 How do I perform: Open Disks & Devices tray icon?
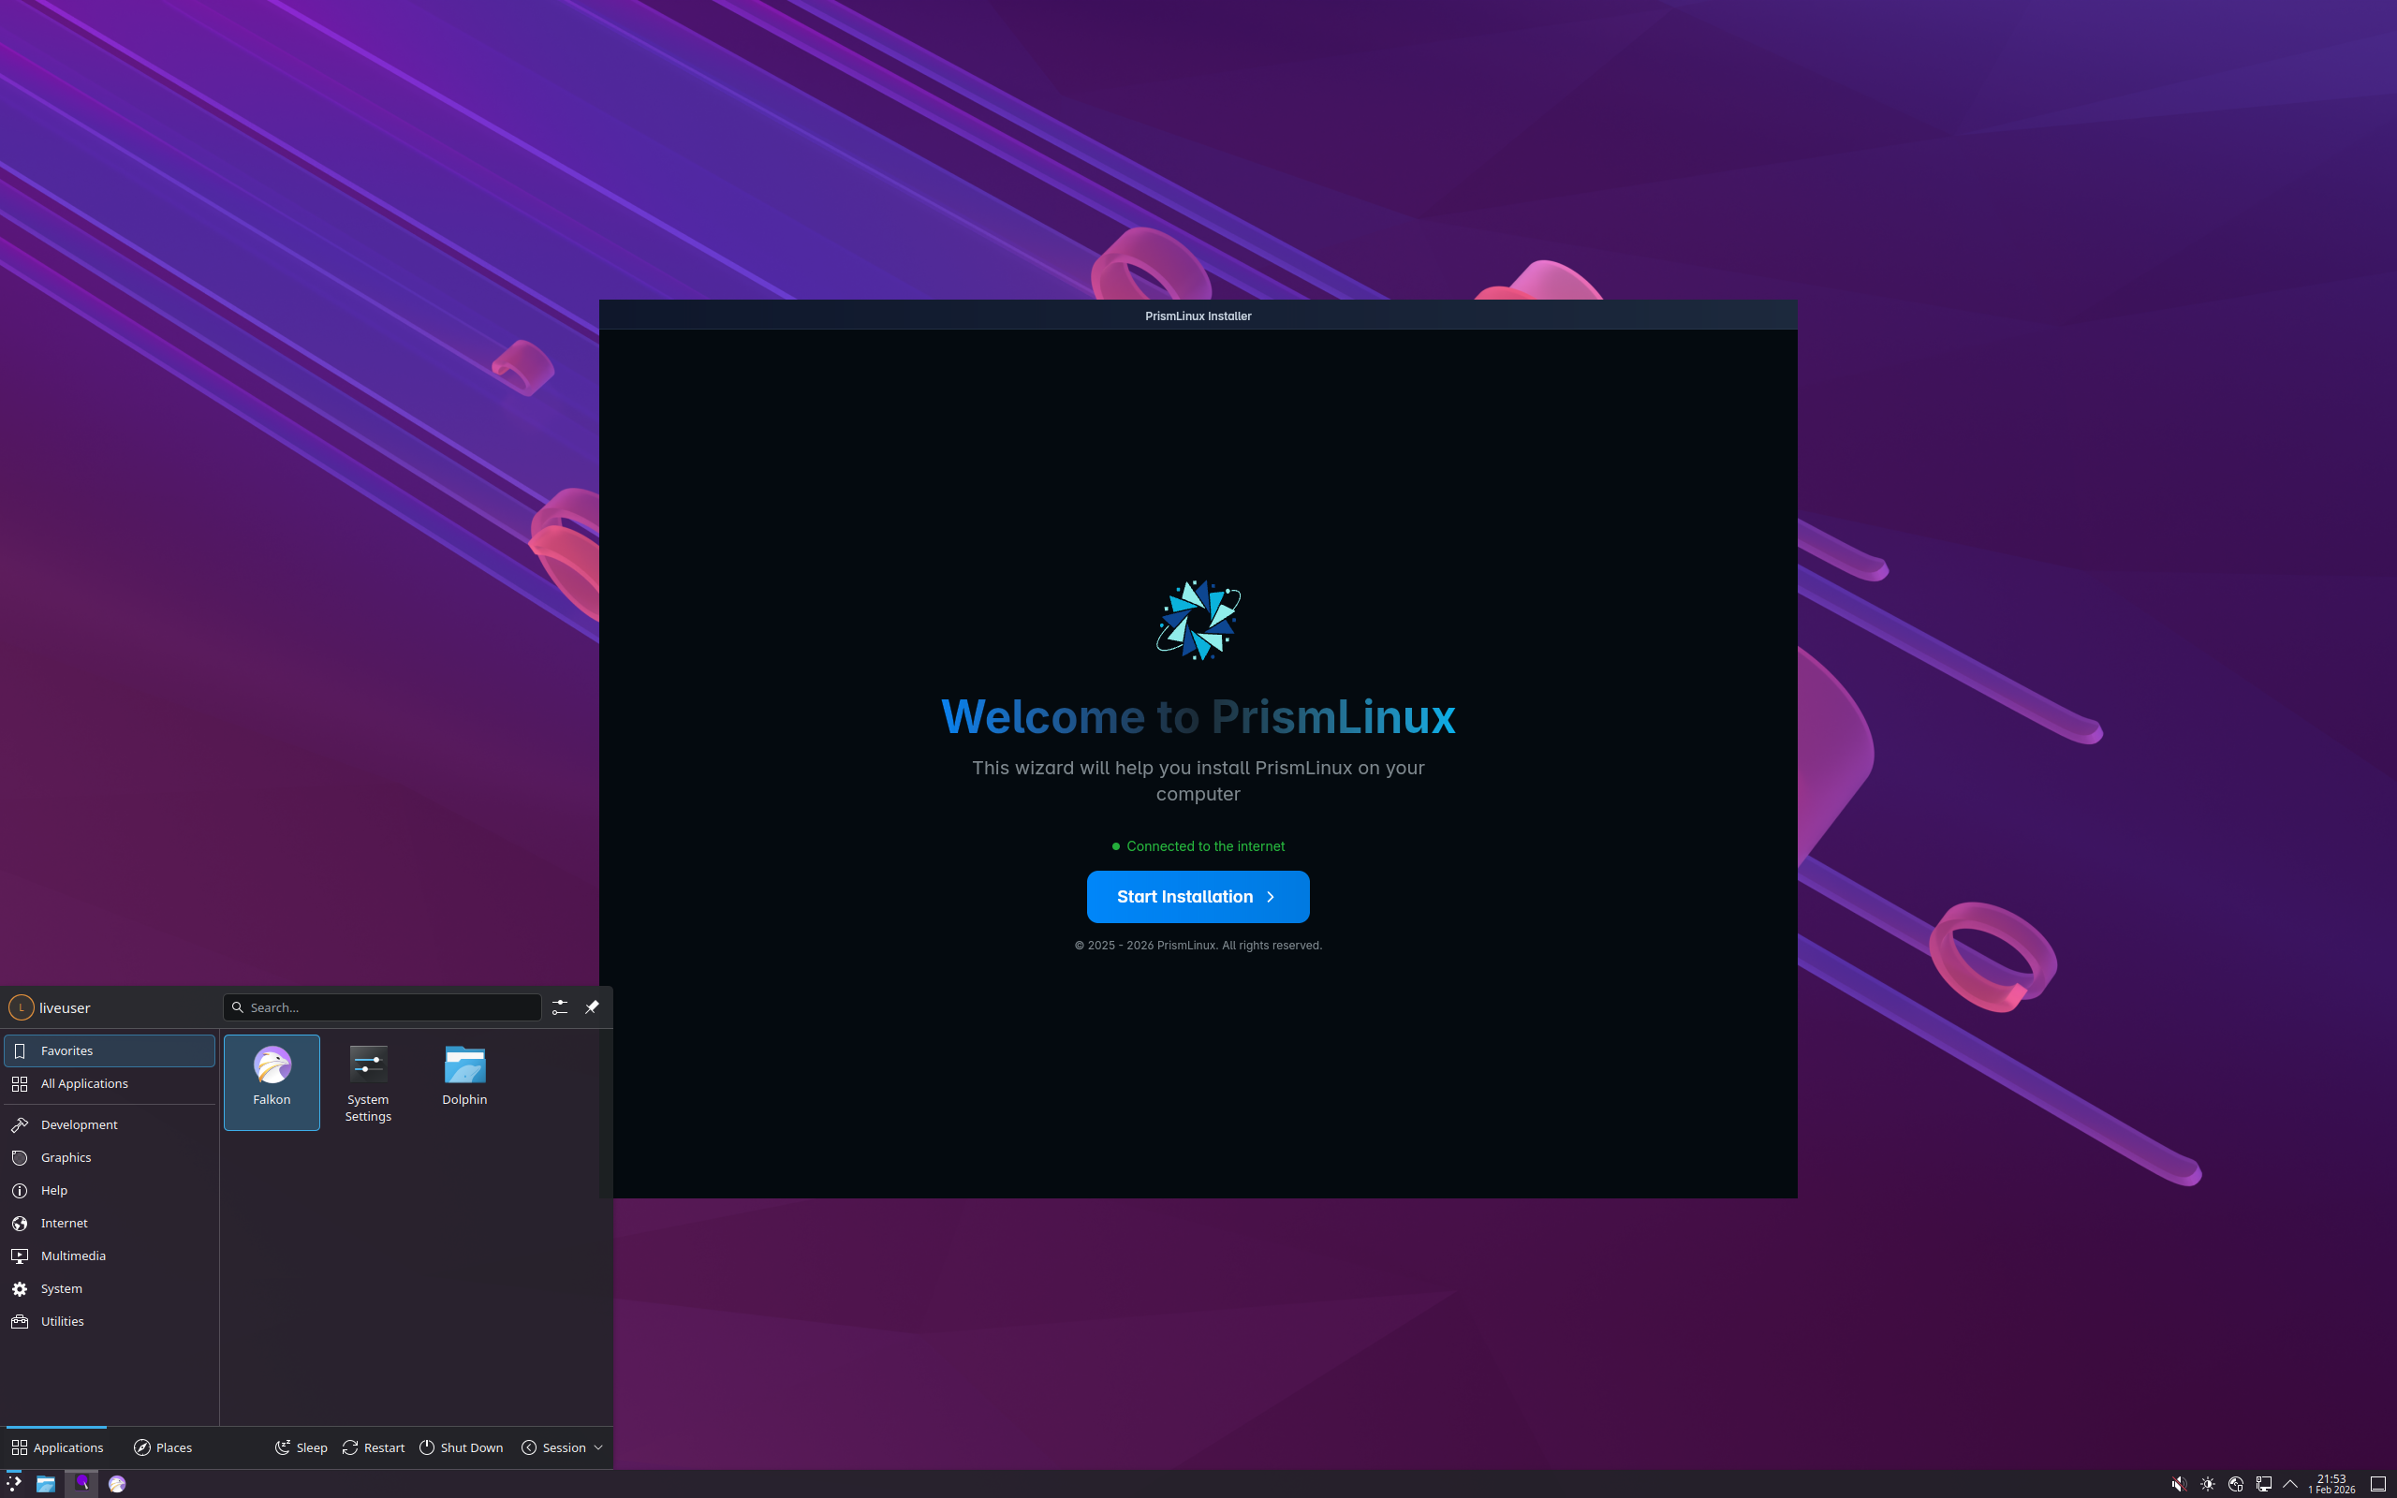click(x=2236, y=1484)
